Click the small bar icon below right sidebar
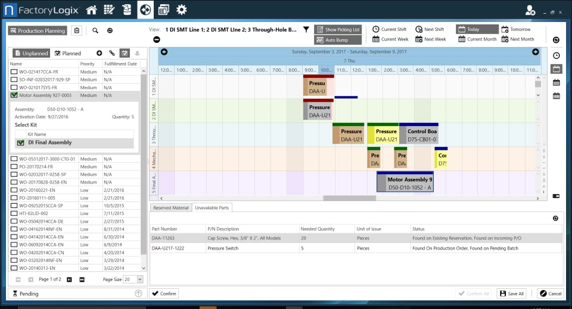The image size is (572, 309). point(556,196)
